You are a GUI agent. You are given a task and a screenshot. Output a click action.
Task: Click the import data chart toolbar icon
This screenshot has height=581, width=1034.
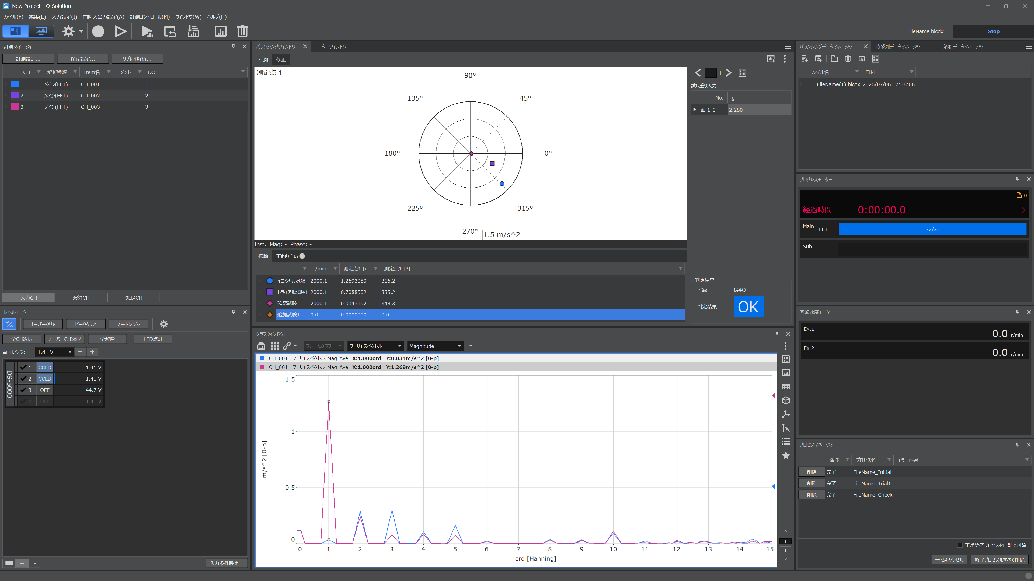pyautogui.click(x=193, y=31)
